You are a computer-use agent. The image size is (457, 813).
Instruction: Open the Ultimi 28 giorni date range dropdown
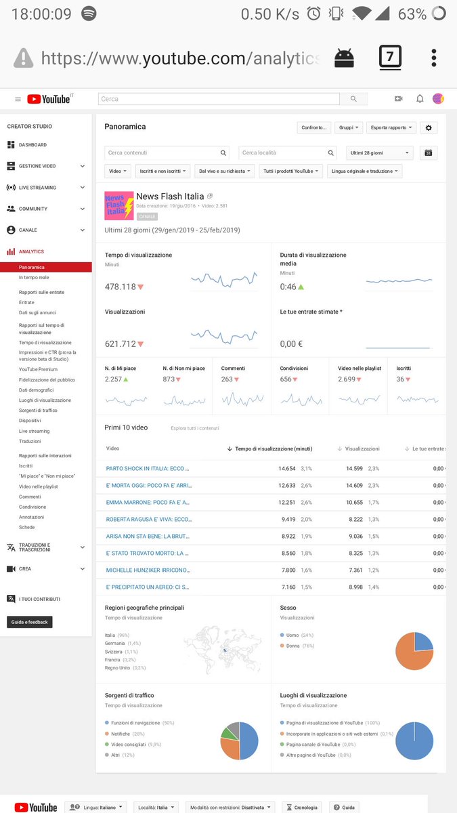[379, 153]
